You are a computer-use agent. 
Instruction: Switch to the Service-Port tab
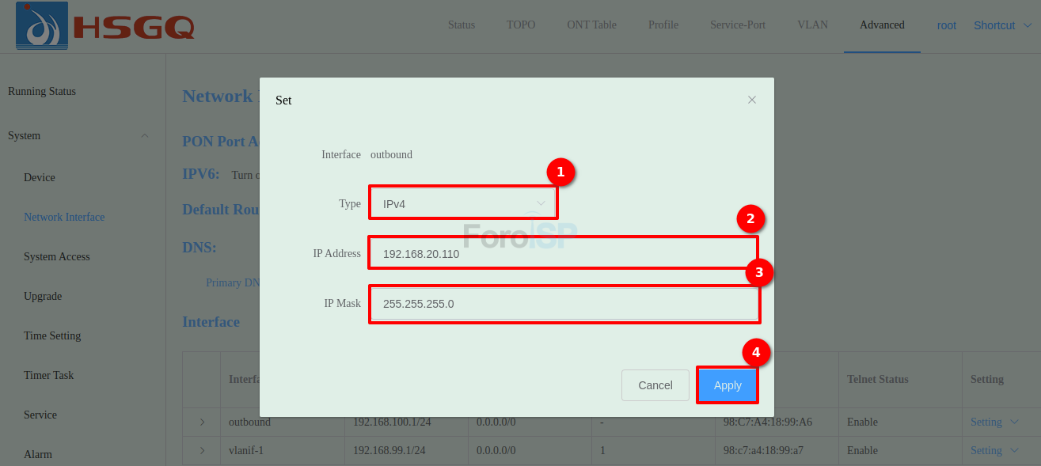[737, 25]
